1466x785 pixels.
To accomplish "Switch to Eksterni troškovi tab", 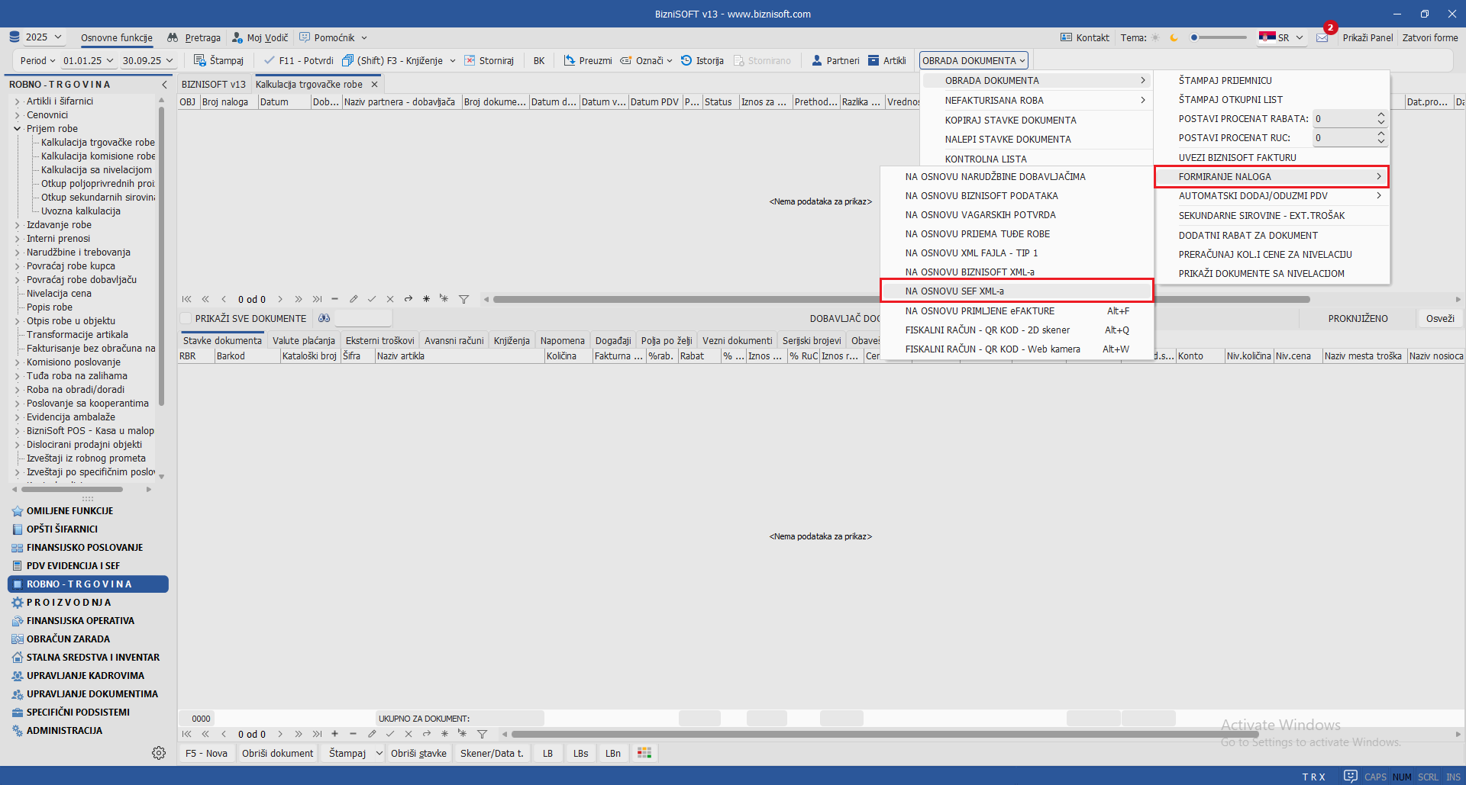I will 379,340.
